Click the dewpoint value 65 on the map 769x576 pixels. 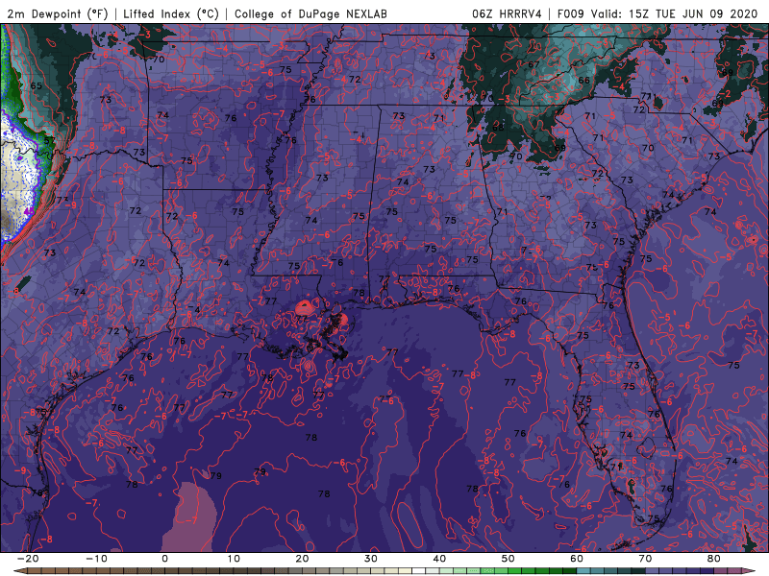[37, 85]
